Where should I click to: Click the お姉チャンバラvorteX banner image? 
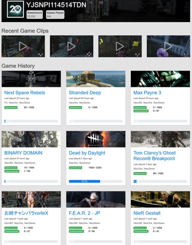[x=31, y=200]
